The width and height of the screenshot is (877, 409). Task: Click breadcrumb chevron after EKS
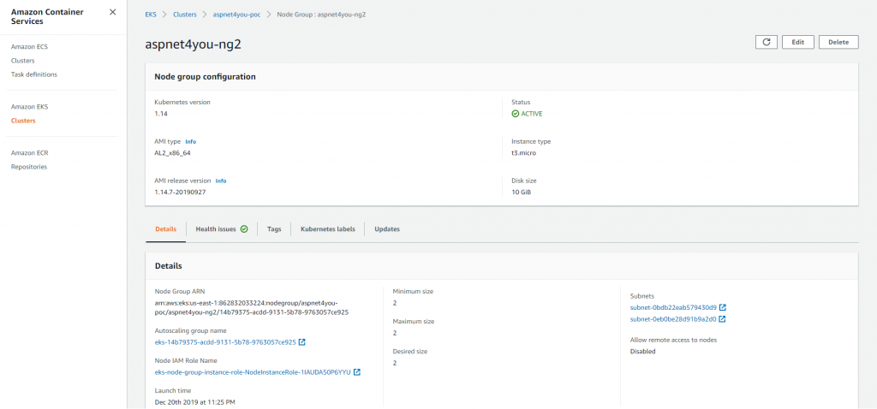(x=165, y=15)
